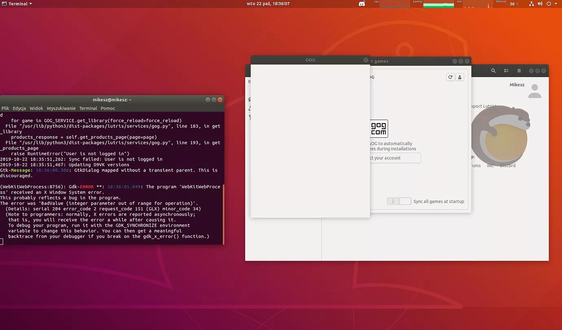Viewport: 562px width, 330px height.
Task: Click the terminal scrollbar
Action: click(x=223, y=214)
